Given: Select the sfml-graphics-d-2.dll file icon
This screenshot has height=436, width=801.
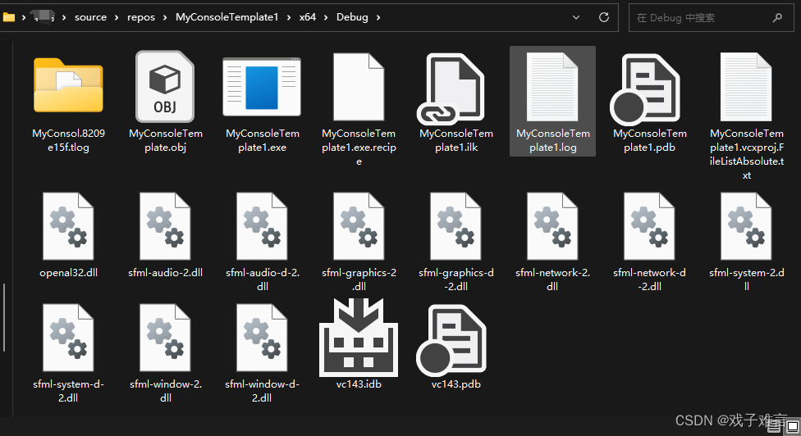Looking at the screenshot, I should coord(455,226).
